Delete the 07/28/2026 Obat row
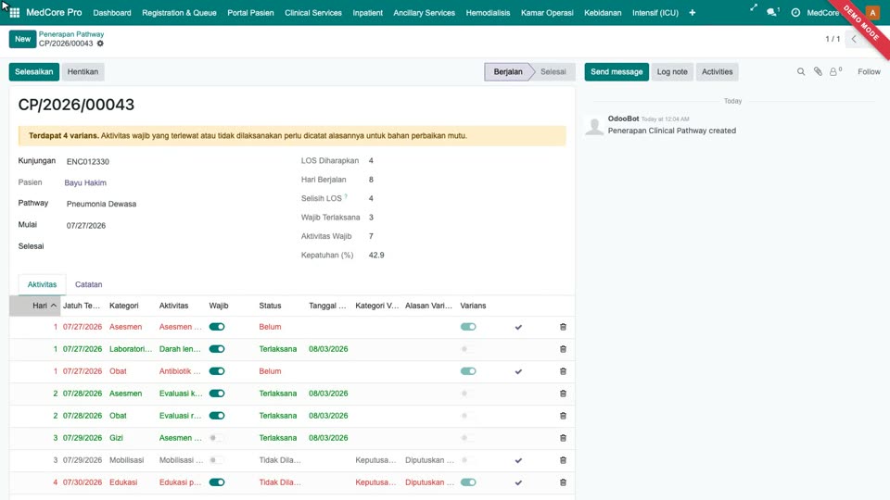890x500 pixels. pos(563,416)
